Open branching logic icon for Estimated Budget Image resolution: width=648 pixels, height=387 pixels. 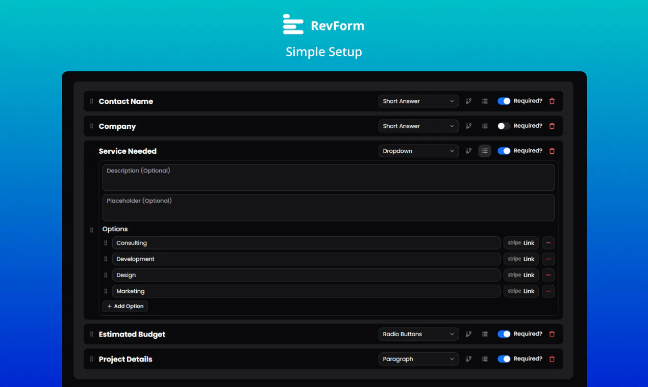[x=468, y=335]
